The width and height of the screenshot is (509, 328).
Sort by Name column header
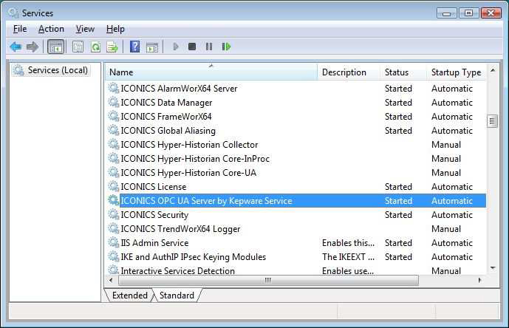(x=211, y=72)
